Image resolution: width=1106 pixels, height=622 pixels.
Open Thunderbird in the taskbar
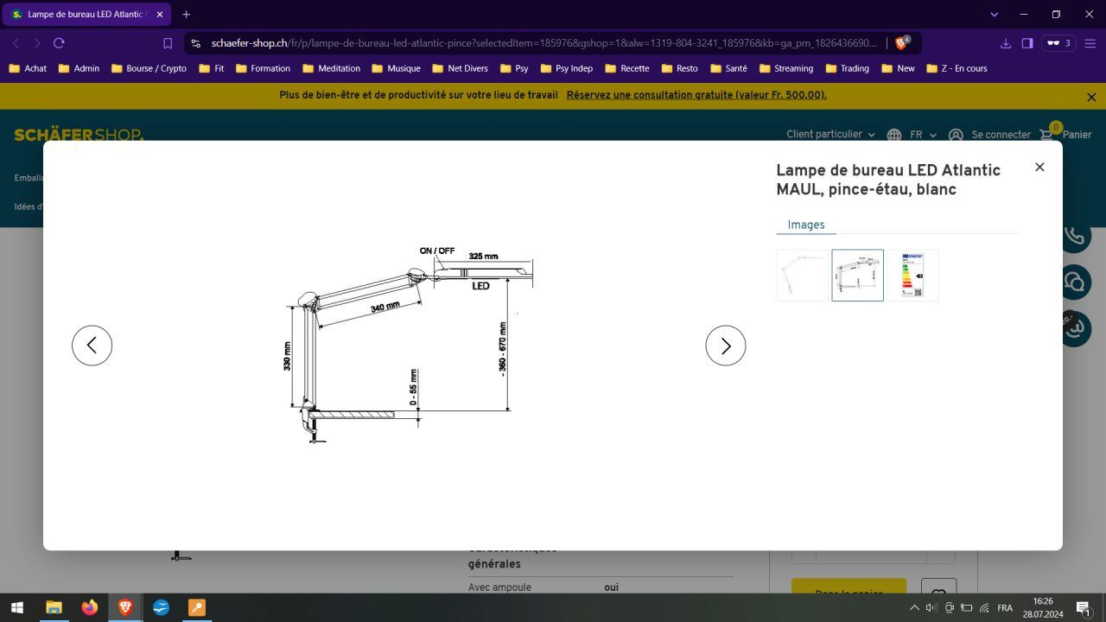coord(161,608)
